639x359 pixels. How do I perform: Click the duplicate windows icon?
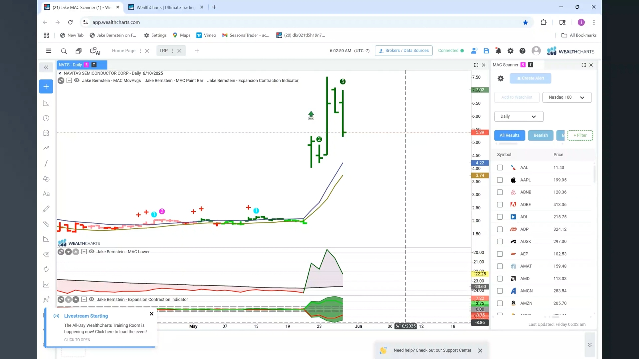click(79, 51)
